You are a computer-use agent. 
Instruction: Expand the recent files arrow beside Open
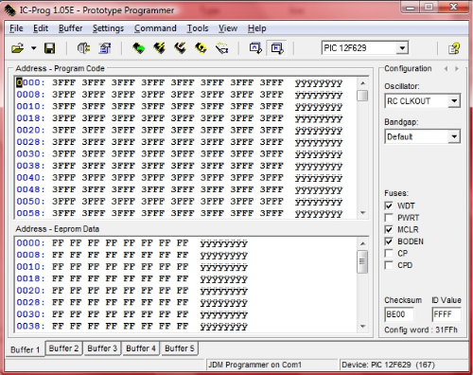click(x=33, y=48)
